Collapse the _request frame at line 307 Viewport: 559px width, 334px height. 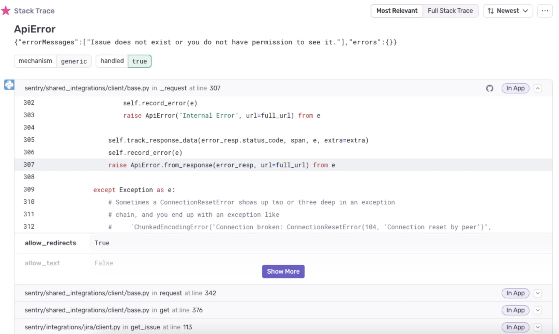pyautogui.click(x=538, y=88)
